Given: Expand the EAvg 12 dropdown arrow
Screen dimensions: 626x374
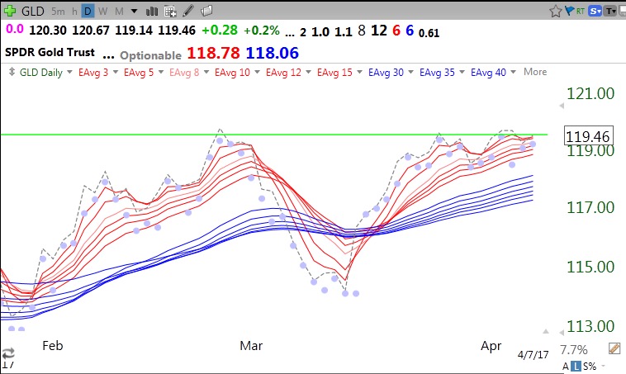Looking at the screenshot, I should coord(308,73).
